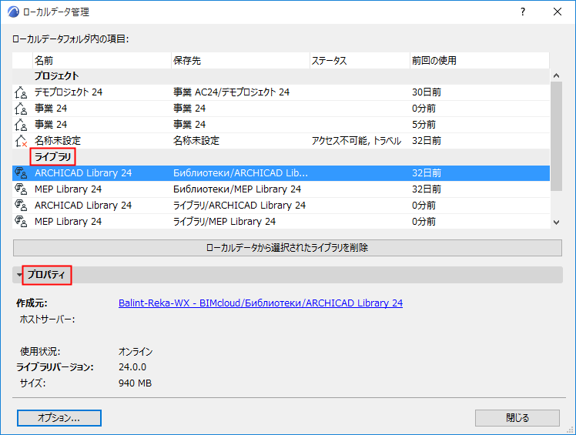The image size is (576, 435).
Task: Open help with the question mark button
Action: coord(523,12)
